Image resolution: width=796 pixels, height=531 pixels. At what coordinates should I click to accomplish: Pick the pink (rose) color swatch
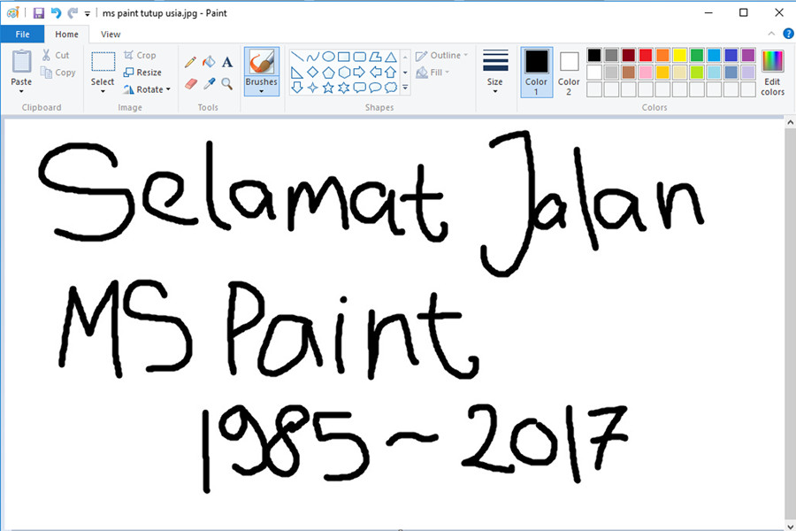pos(646,73)
